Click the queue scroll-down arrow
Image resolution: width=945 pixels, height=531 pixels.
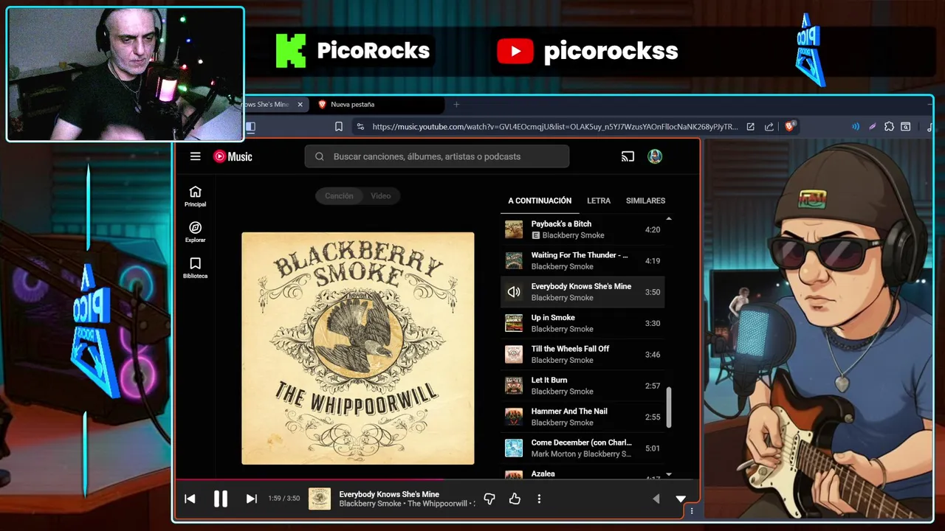pyautogui.click(x=669, y=474)
